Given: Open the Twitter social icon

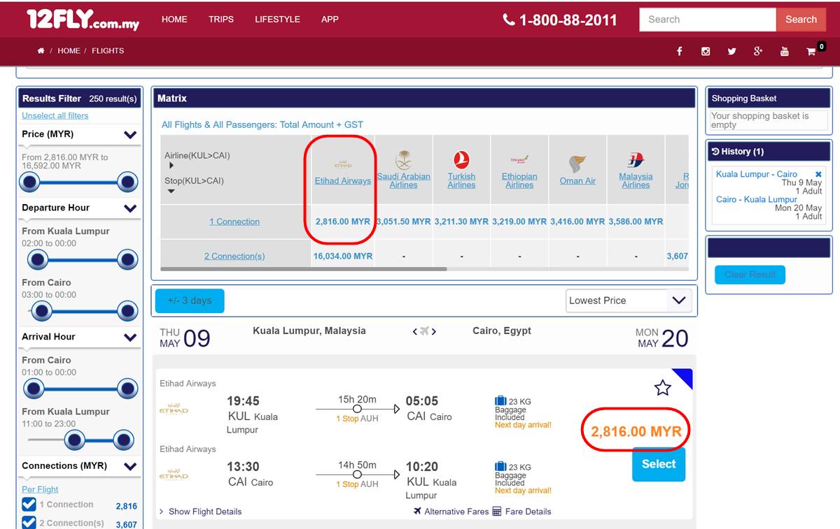Looking at the screenshot, I should (x=731, y=51).
